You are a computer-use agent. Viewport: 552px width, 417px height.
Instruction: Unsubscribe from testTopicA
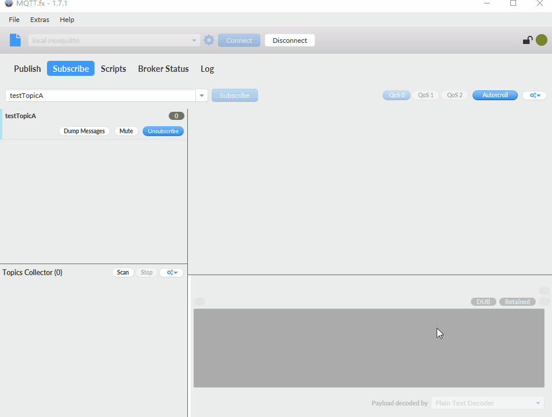163,131
